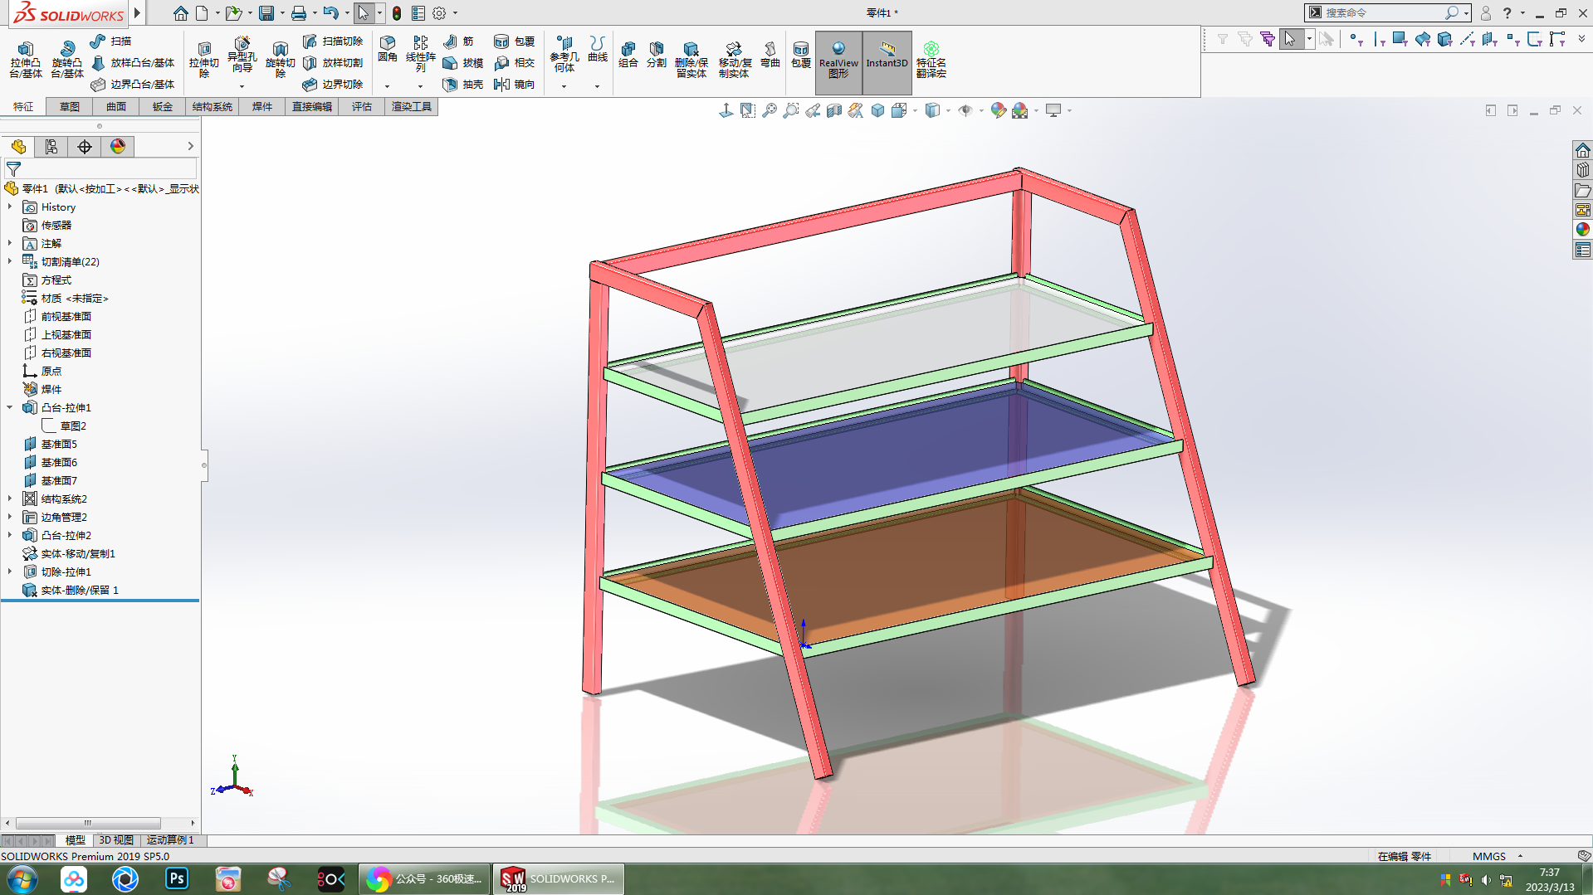
Task: Toggle the RealView 图形 button
Action: (x=838, y=59)
